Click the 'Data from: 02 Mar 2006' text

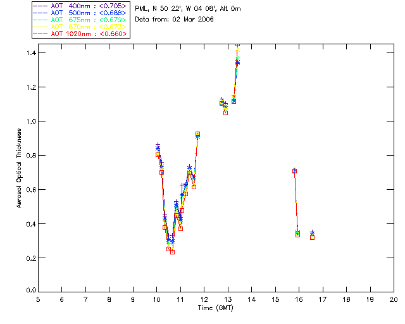[175, 20]
